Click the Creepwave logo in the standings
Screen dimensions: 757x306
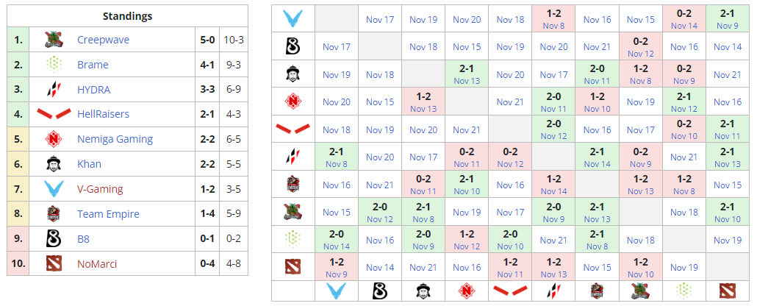click(54, 40)
